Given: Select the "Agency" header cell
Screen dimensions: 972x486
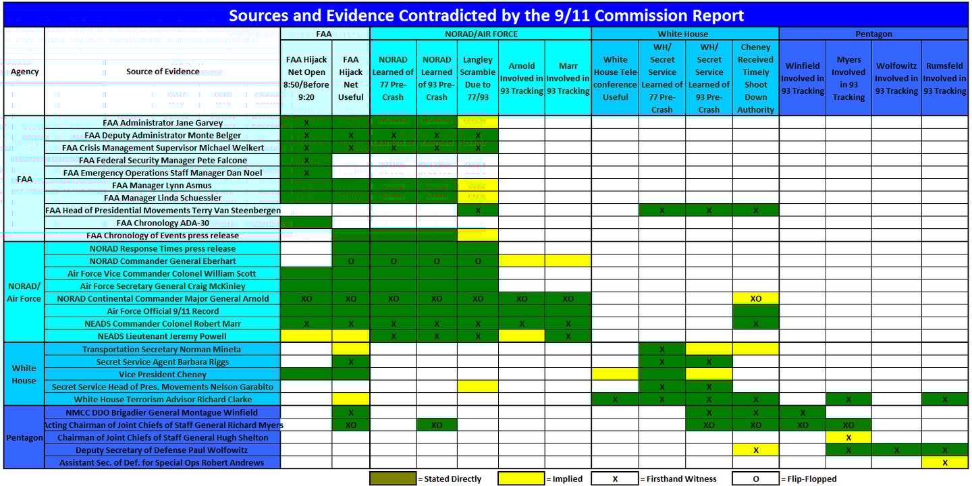Looking at the screenshot, I should pos(24,72).
